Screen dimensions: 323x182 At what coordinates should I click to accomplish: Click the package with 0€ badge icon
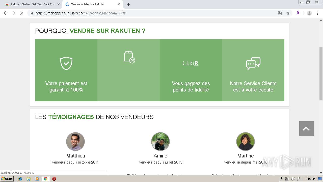click(x=129, y=57)
